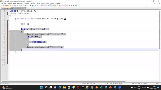Viewport: 161px width, 90px height.
Task: Open the Language menu
Action: pos(27,3)
